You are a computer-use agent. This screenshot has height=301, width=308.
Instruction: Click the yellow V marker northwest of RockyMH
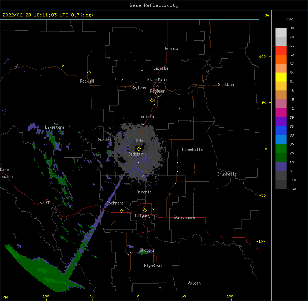point(63,66)
